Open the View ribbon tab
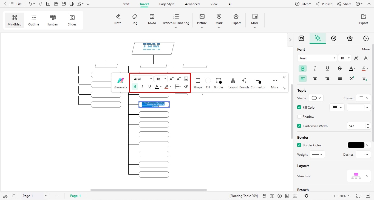Screen dimensions: 374x200 (x=214, y=4)
